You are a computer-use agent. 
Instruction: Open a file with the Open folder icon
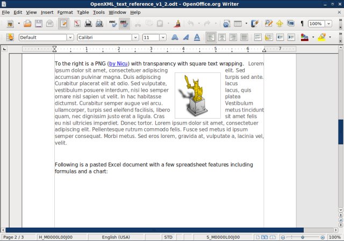coord(27,24)
